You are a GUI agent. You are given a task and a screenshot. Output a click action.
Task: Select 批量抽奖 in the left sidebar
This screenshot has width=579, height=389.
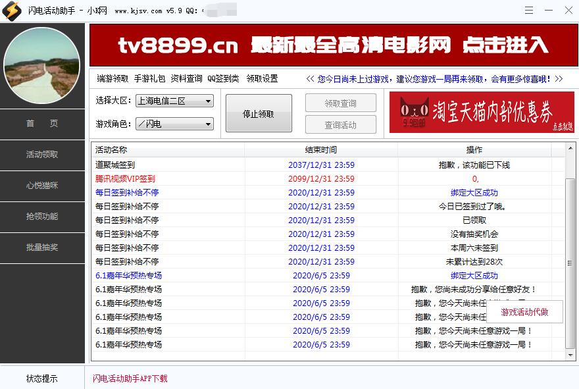coord(42,248)
